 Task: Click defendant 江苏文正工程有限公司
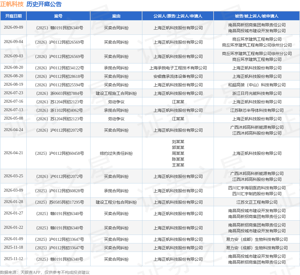(x=257, y=202)
